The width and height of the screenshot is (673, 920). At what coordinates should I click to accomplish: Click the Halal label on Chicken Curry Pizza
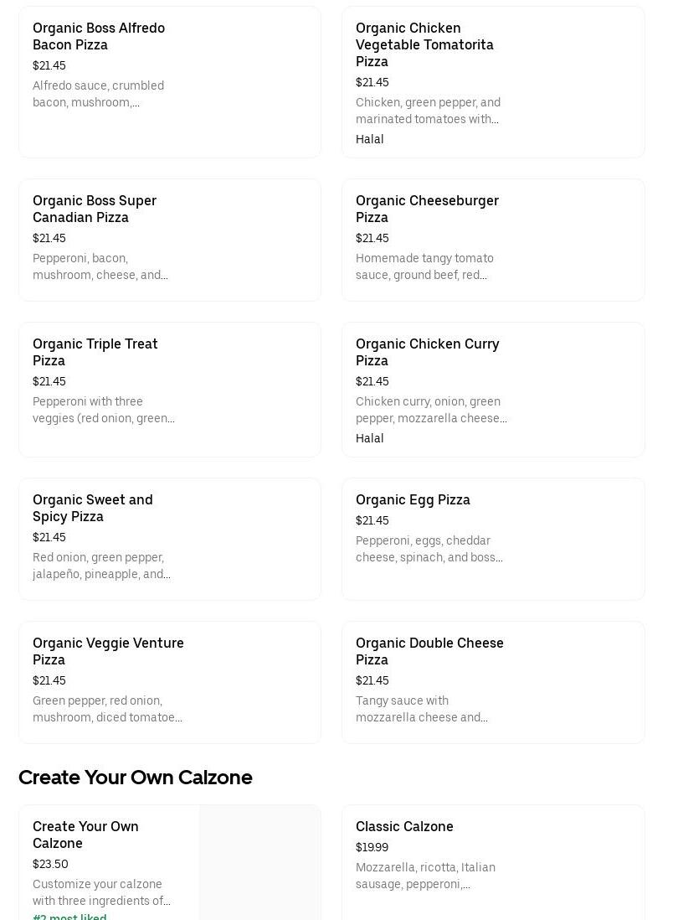369,438
